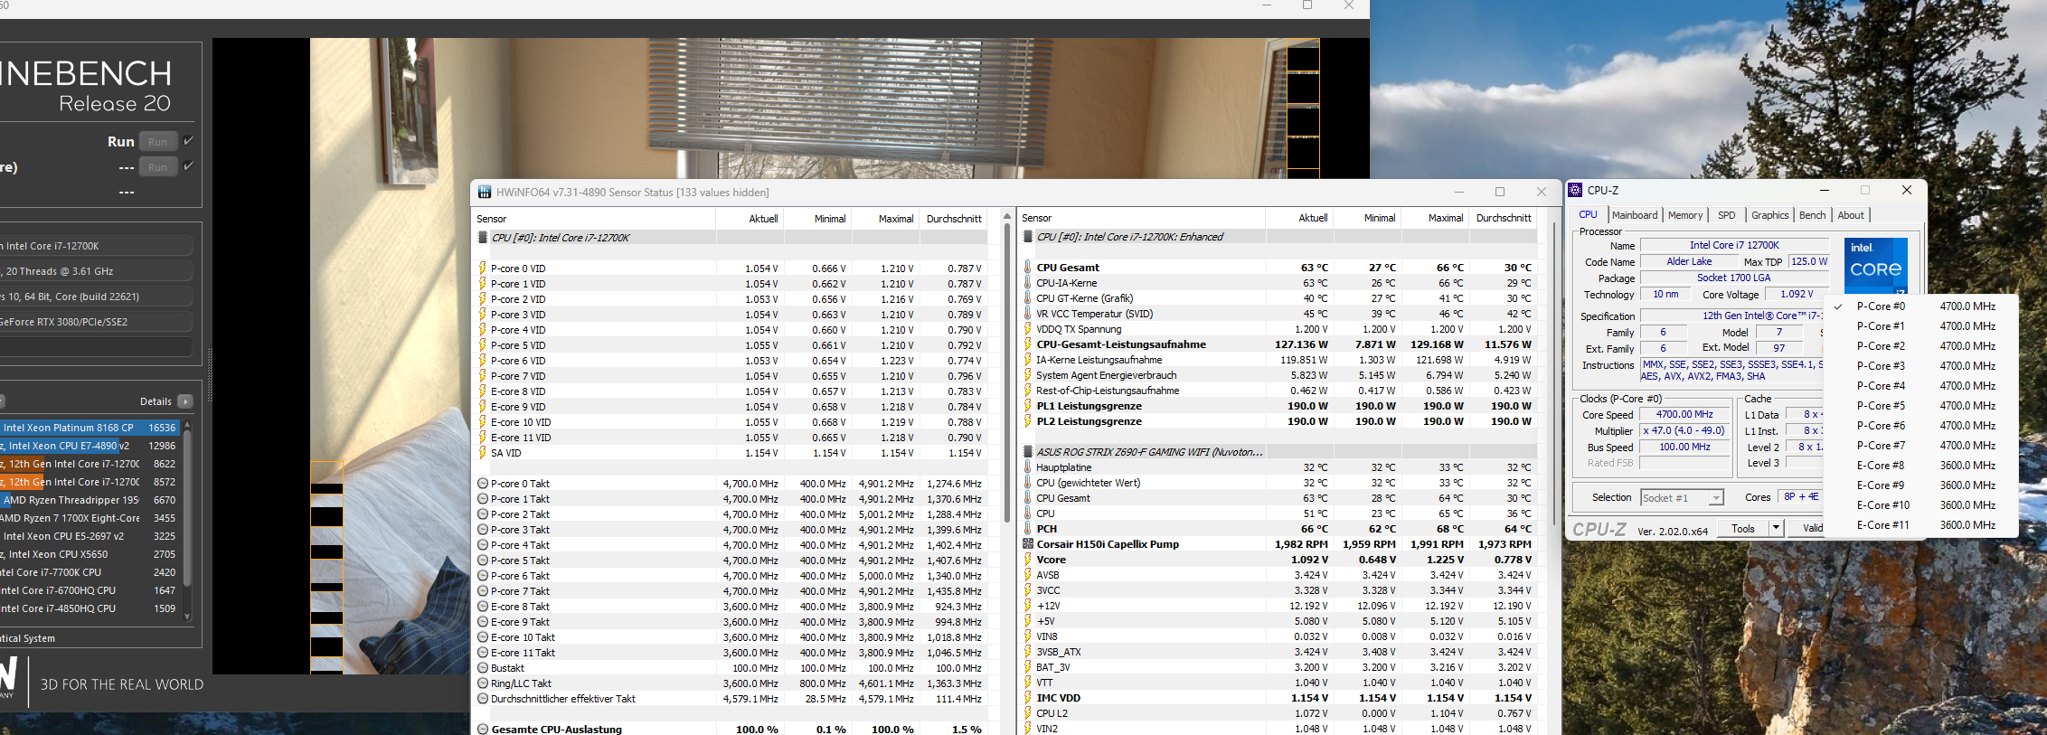Click the clock icon for Bustakt
The image size is (2047, 735).
tap(483, 668)
